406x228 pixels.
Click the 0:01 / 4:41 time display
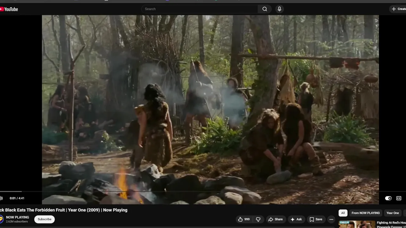point(17,198)
